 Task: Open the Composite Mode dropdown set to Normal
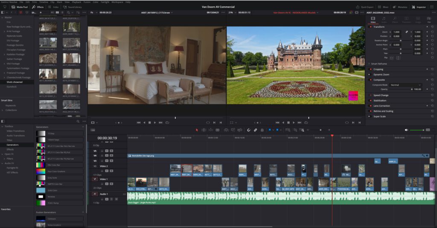tap(405, 85)
